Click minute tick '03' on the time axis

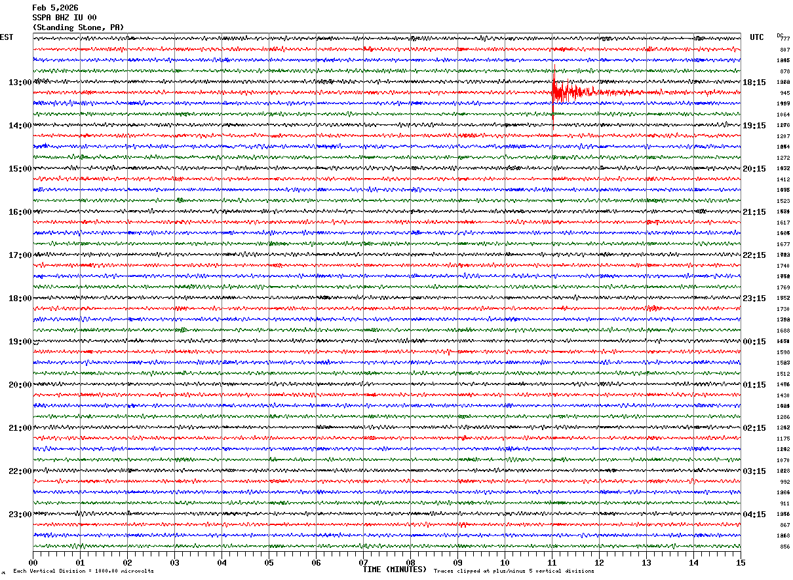point(174,562)
